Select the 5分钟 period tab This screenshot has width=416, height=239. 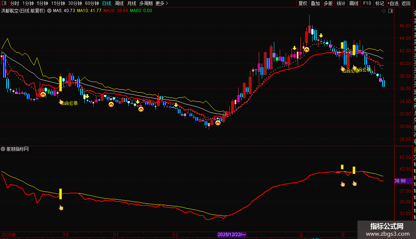tap(42, 3)
